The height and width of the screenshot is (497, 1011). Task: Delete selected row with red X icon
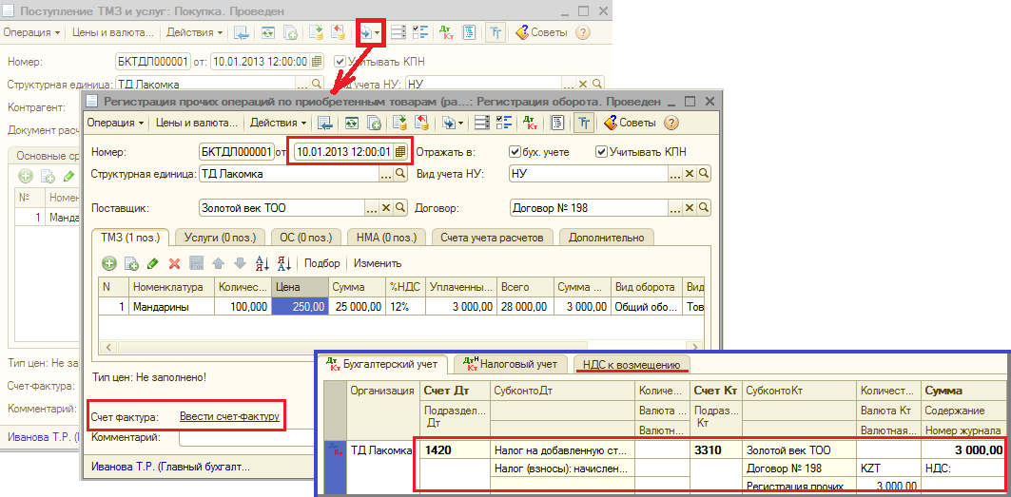[x=174, y=263]
